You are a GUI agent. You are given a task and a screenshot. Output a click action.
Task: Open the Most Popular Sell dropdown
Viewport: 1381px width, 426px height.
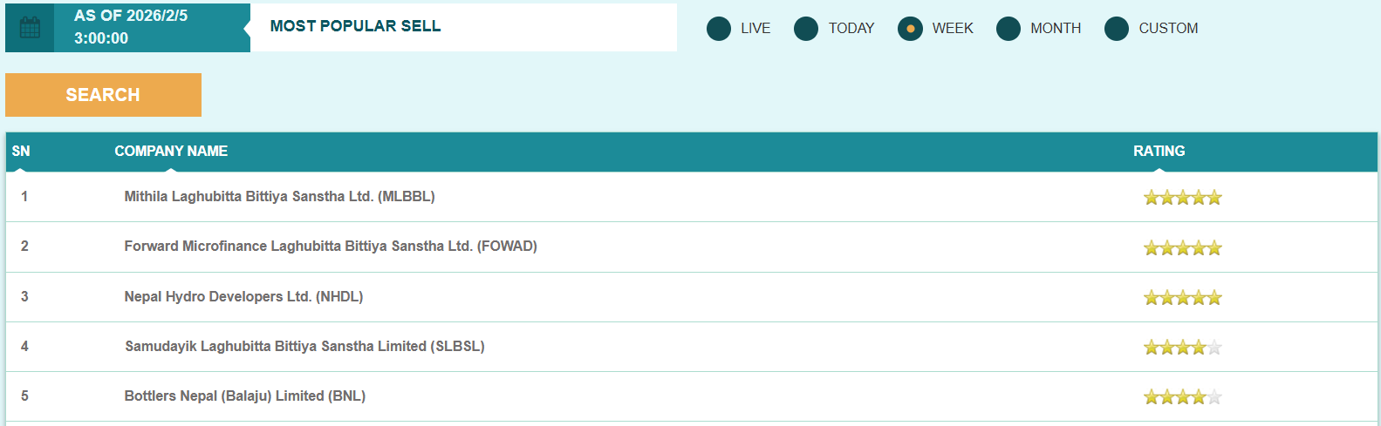[x=462, y=27]
